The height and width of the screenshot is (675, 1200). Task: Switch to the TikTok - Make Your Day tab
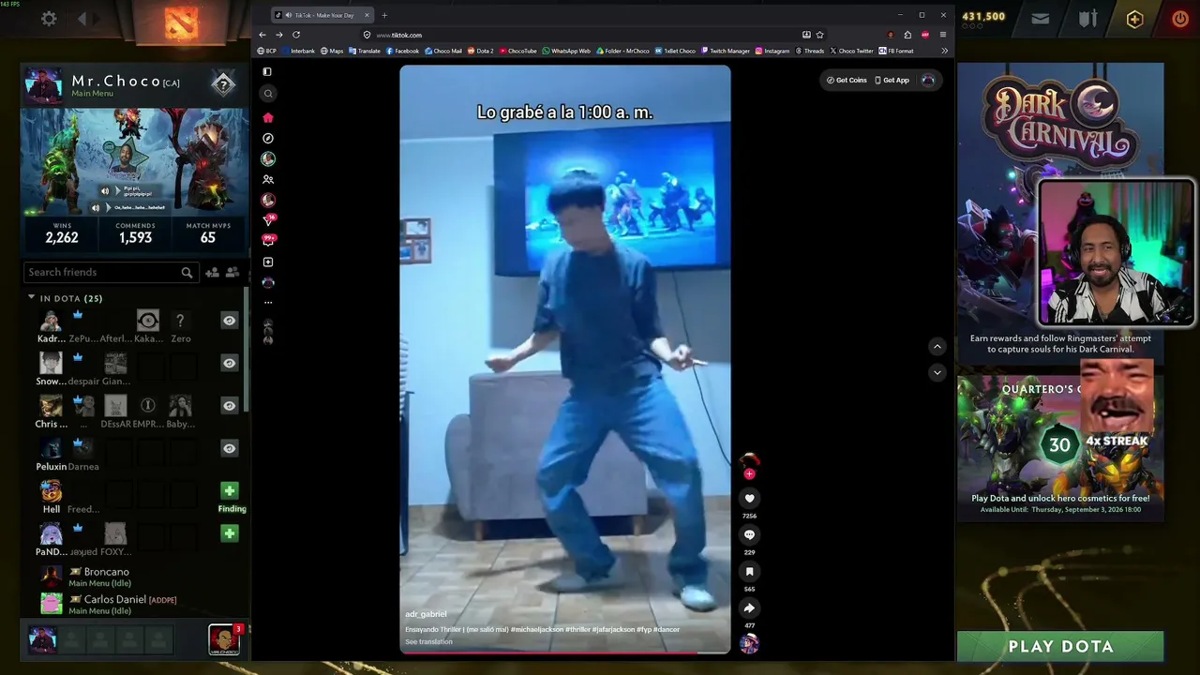322,15
